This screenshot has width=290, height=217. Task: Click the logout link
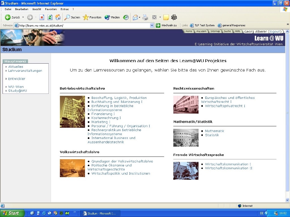coord(274,32)
